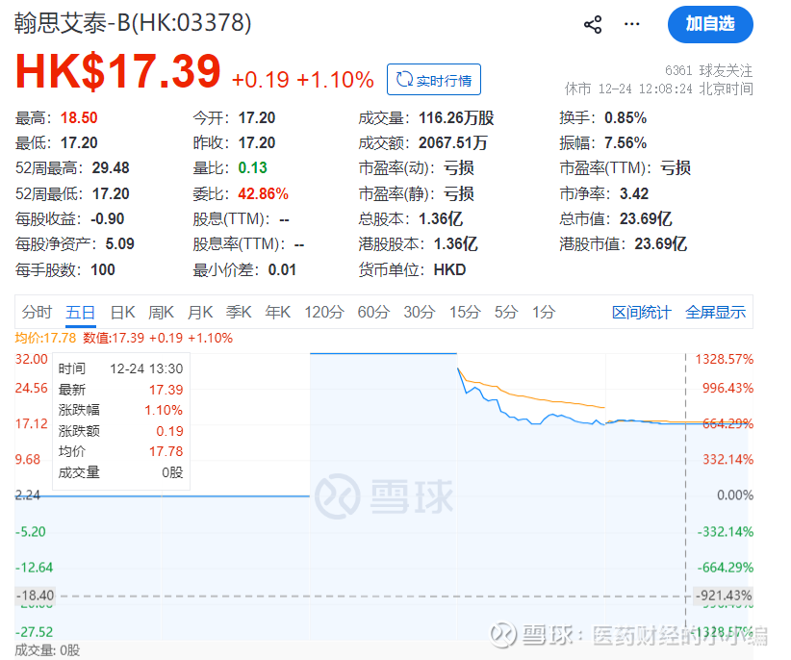
Task: Switch to the 1分 interval tab
Action: 544,312
